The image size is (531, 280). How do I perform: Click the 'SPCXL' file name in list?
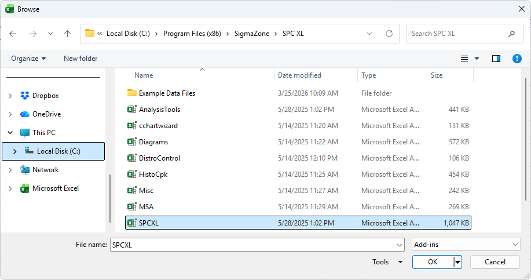pyautogui.click(x=149, y=223)
